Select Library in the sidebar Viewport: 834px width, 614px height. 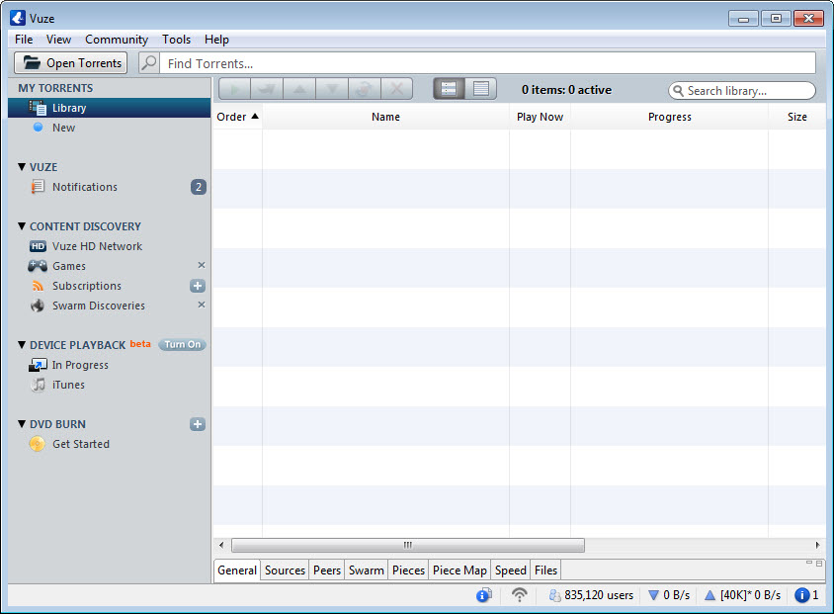click(x=109, y=108)
